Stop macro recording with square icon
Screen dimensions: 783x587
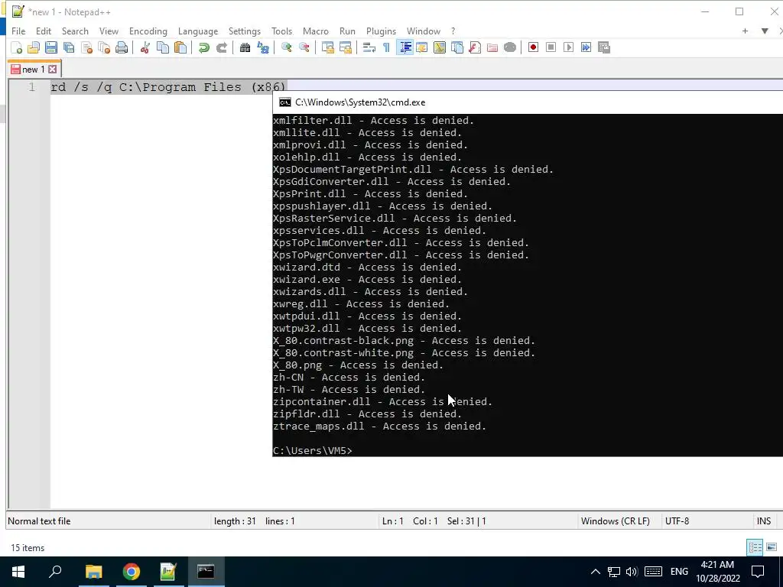point(551,47)
